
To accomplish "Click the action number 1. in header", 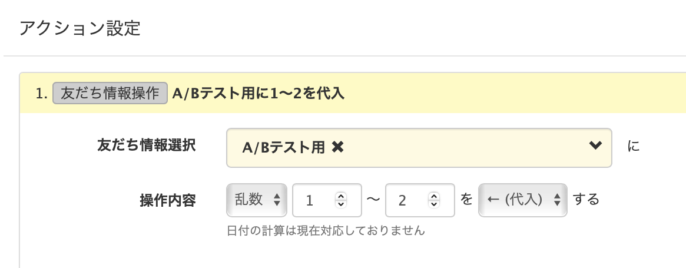I will point(41,93).
